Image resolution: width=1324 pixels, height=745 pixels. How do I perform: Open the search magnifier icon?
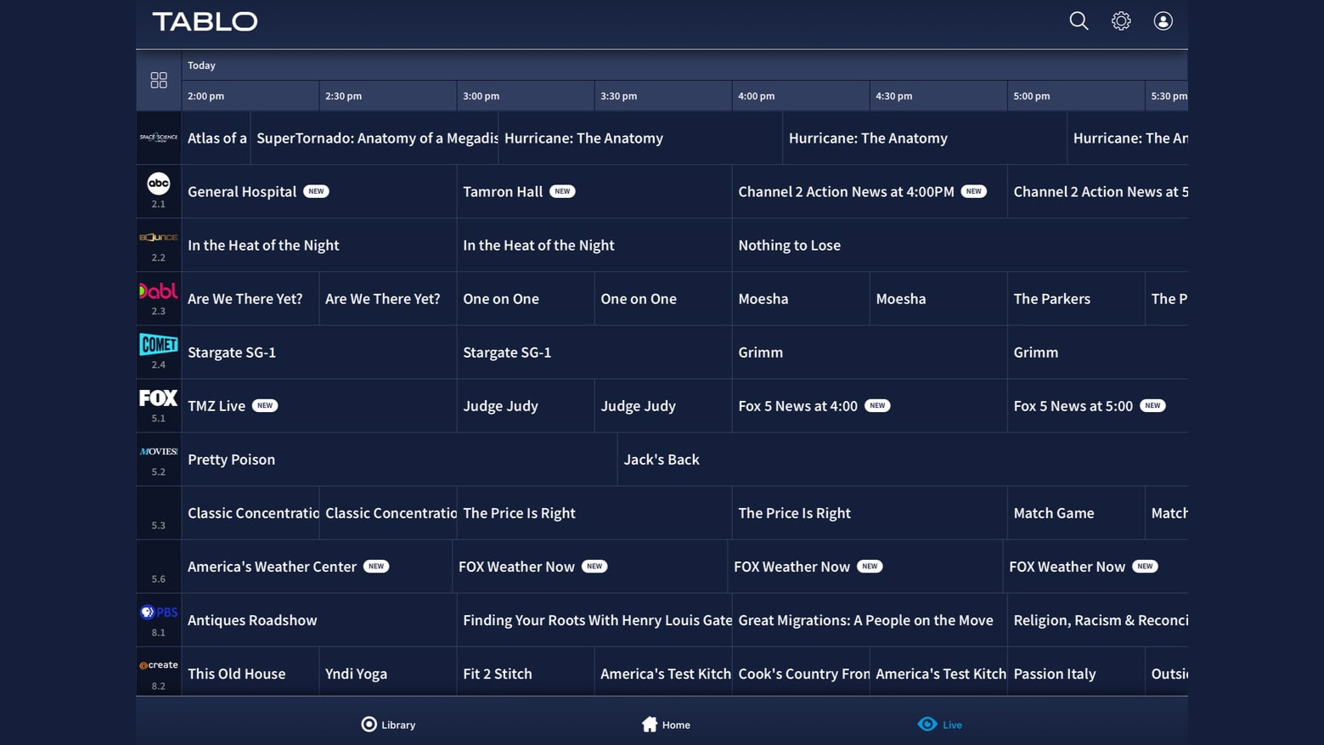[1079, 21]
